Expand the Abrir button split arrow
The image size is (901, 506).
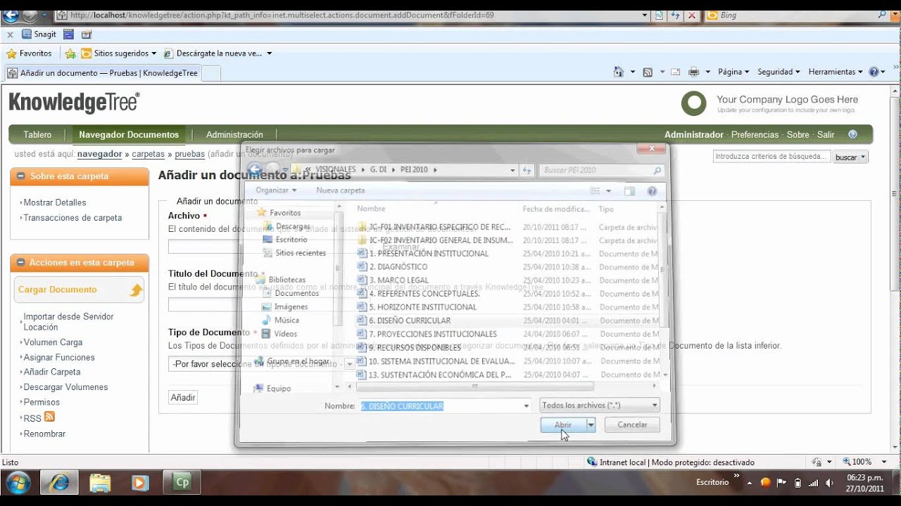coord(591,424)
